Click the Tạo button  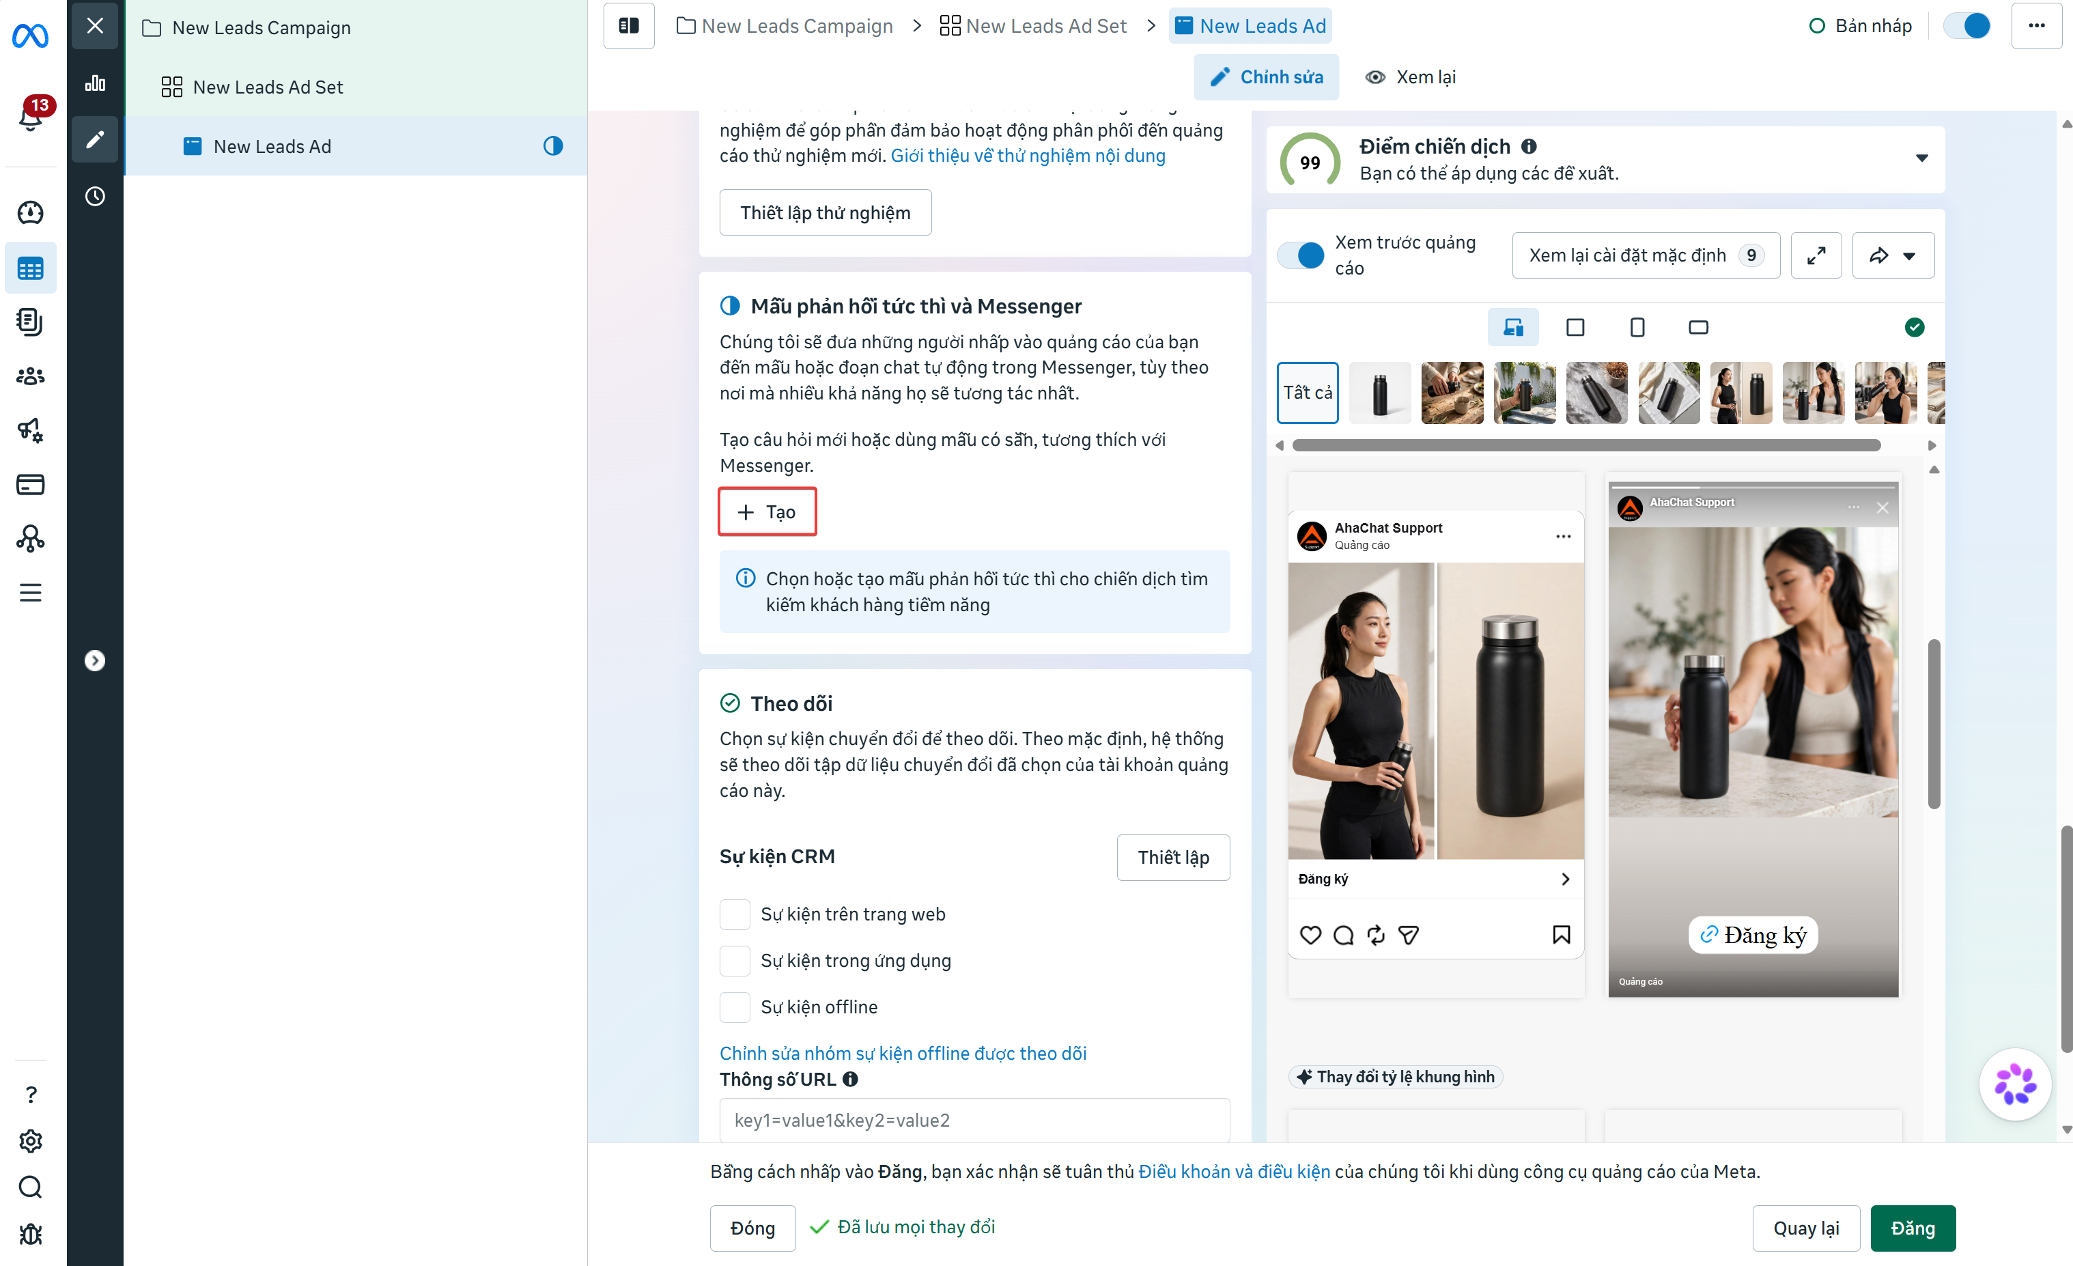click(766, 511)
